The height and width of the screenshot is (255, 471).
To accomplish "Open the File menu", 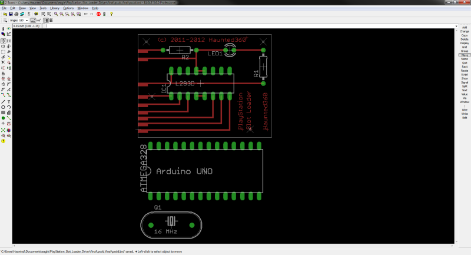I will pyautogui.click(x=4, y=8).
